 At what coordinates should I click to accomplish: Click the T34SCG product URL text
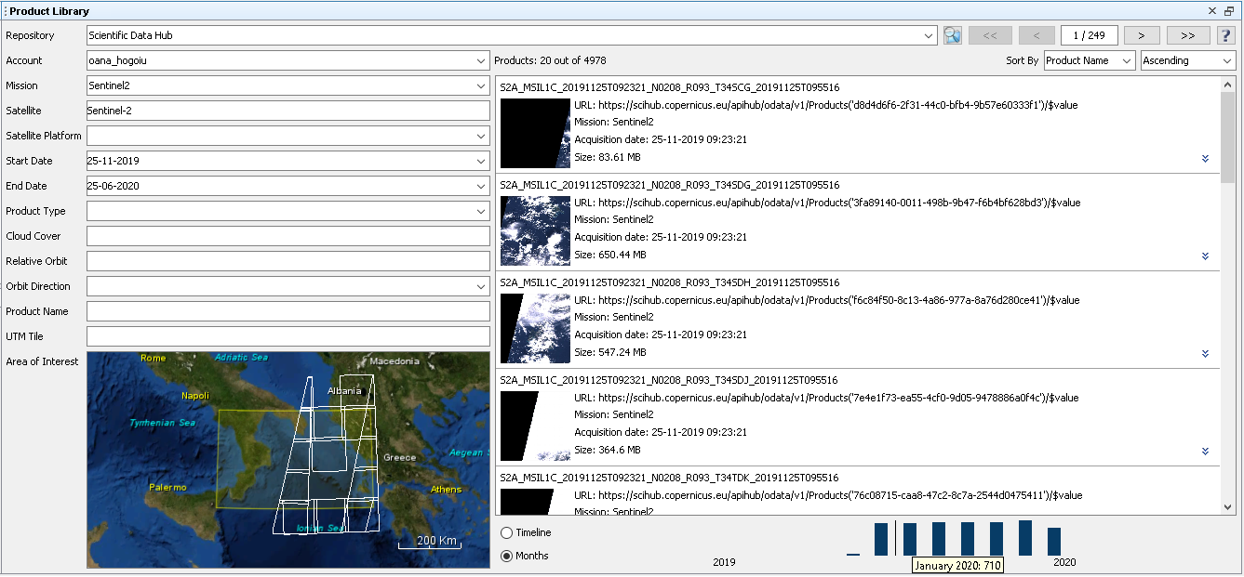[825, 105]
